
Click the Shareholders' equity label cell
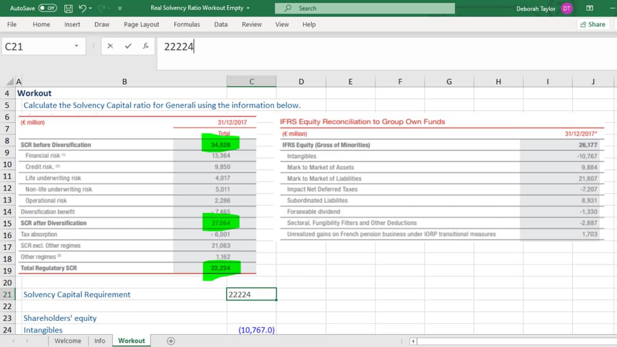pos(60,318)
